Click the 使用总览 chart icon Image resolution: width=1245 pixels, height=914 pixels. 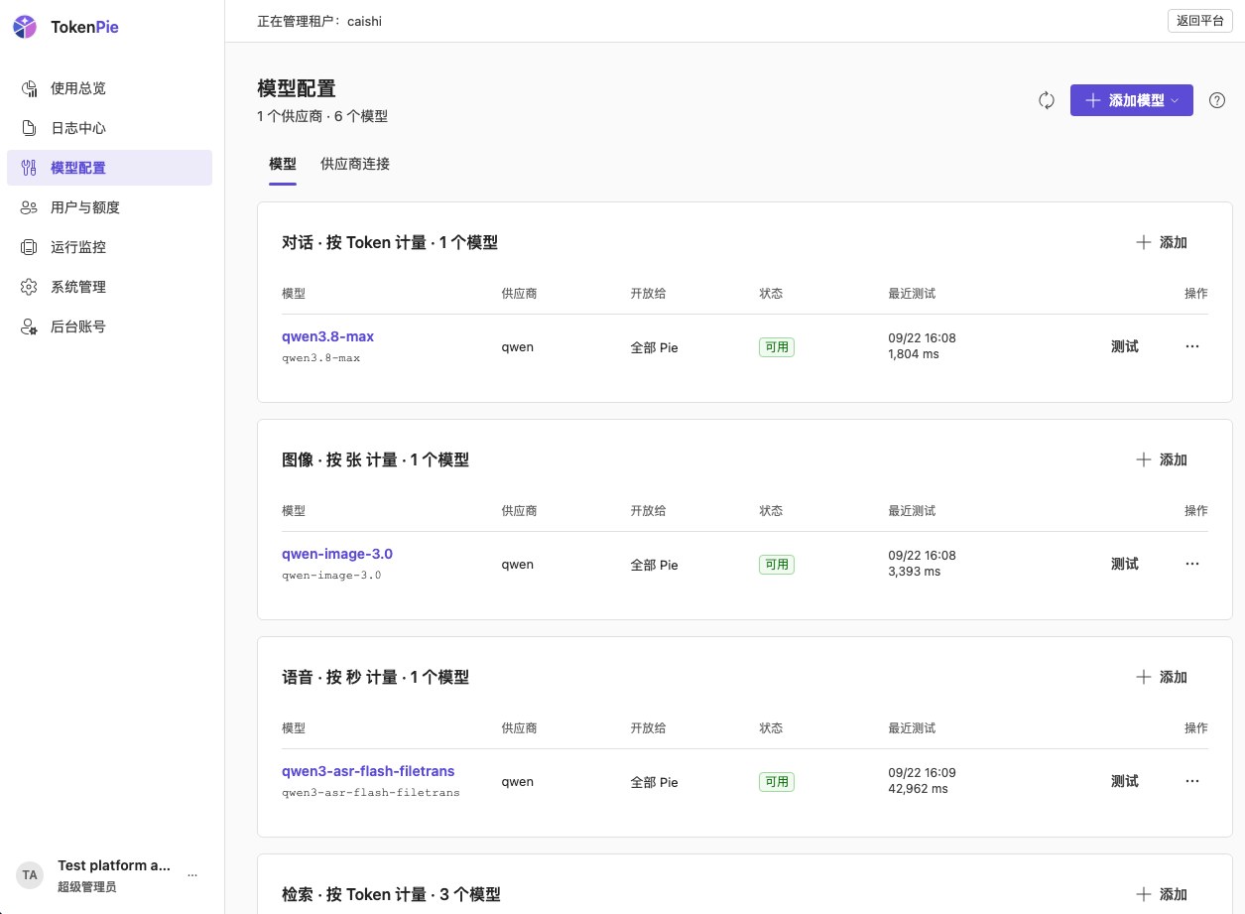pyautogui.click(x=30, y=88)
